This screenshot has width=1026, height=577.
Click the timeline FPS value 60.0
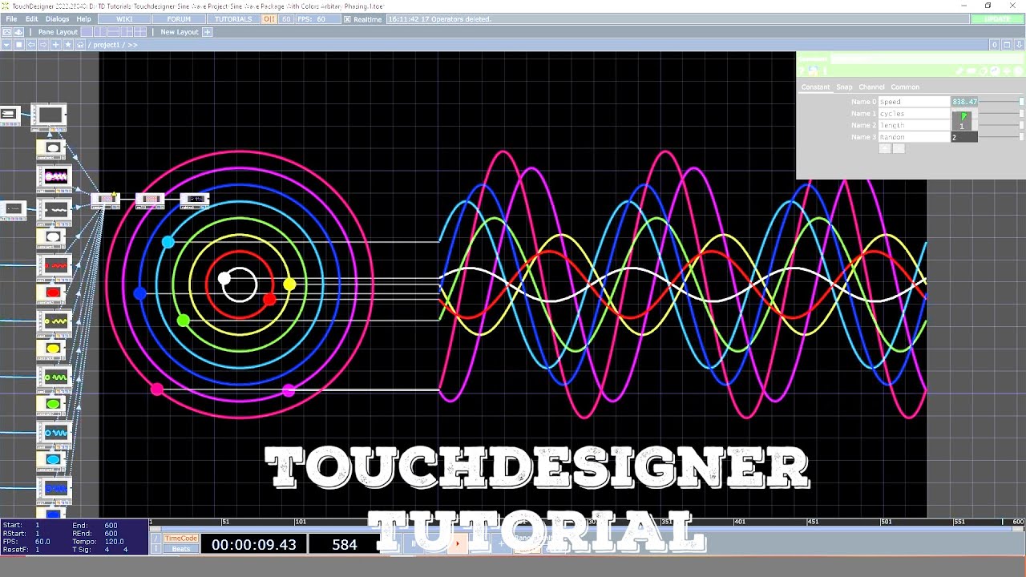click(x=42, y=542)
